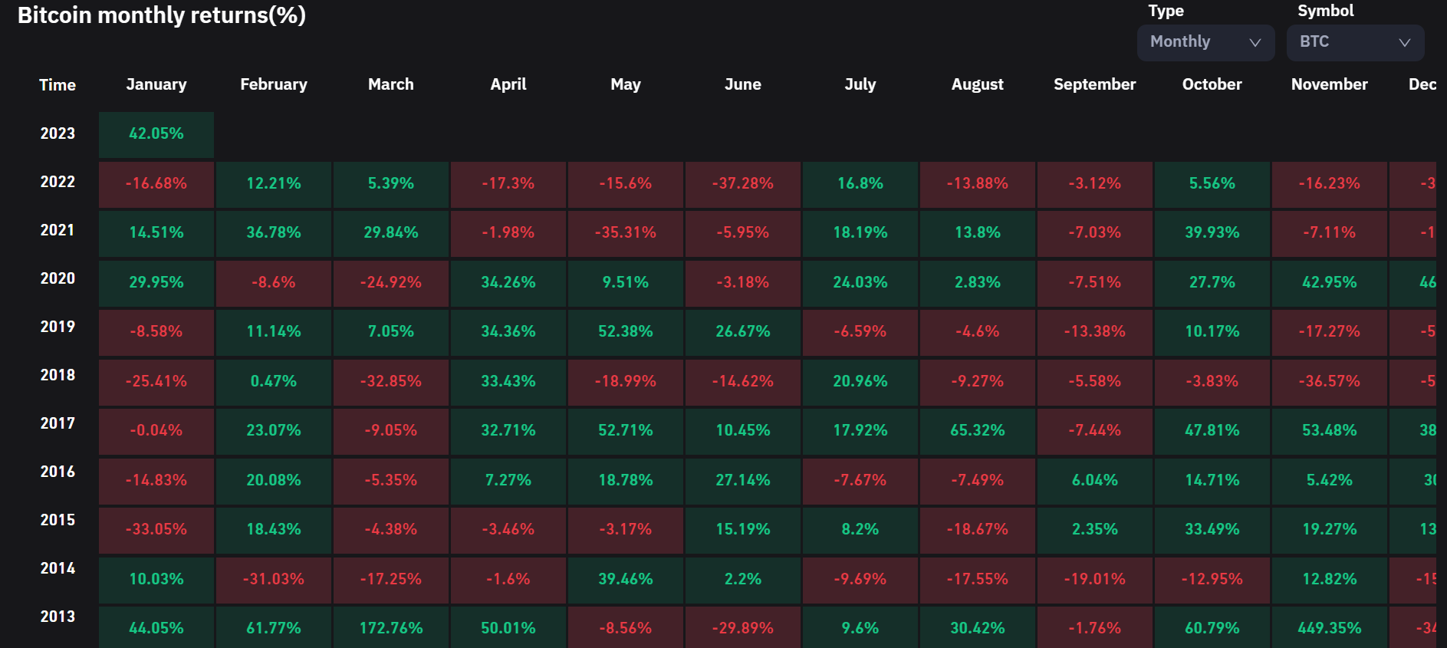Click the 2013 March 172.76% cell
The width and height of the screenshot is (1447, 648).
pyautogui.click(x=391, y=628)
